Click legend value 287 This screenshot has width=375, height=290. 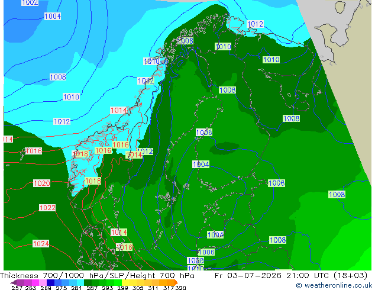pyautogui.click(x=92, y=288)
